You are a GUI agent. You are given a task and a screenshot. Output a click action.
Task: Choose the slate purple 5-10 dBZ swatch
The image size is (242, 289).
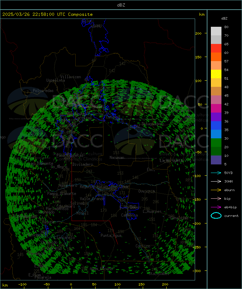coord(216,160)
